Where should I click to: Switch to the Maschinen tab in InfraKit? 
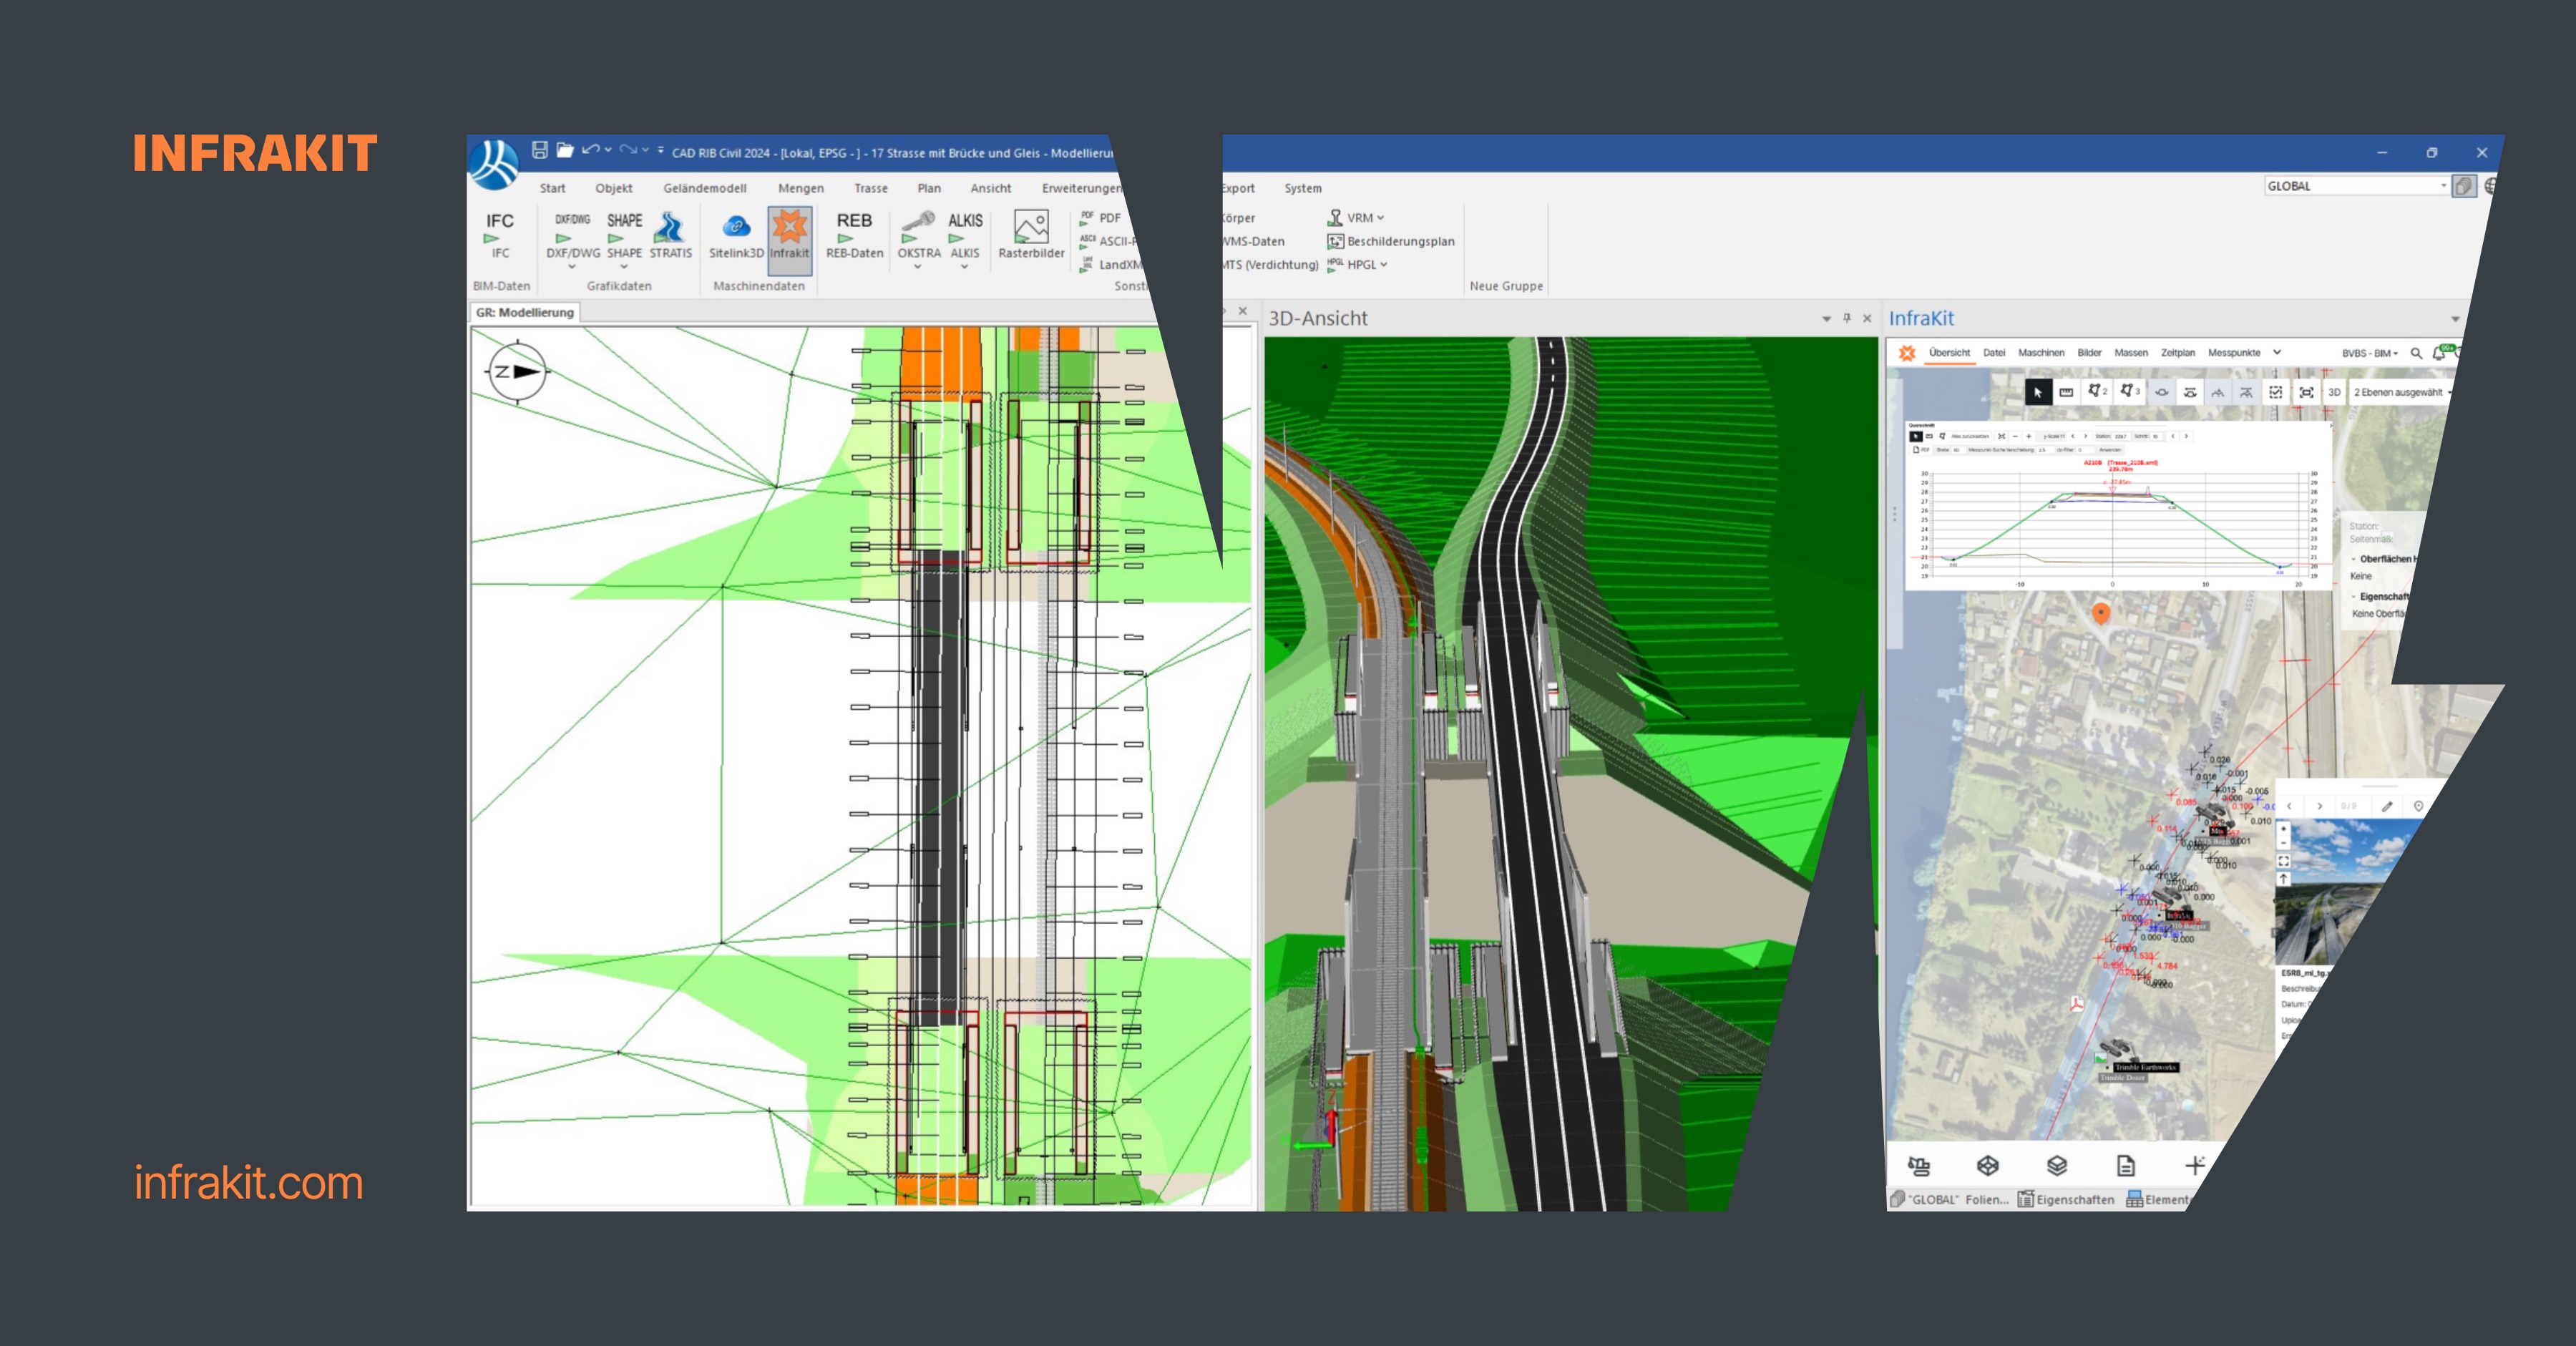[2042, 352]
